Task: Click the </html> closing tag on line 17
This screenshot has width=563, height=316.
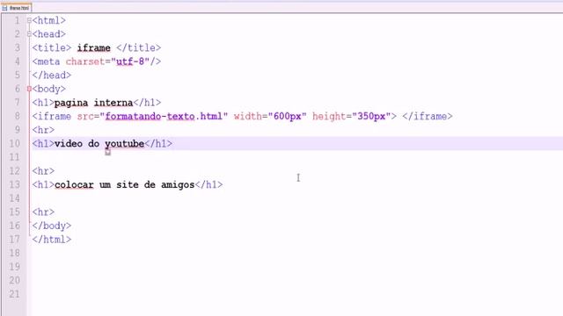Action: pyautogui.click(x=52, y=240)
